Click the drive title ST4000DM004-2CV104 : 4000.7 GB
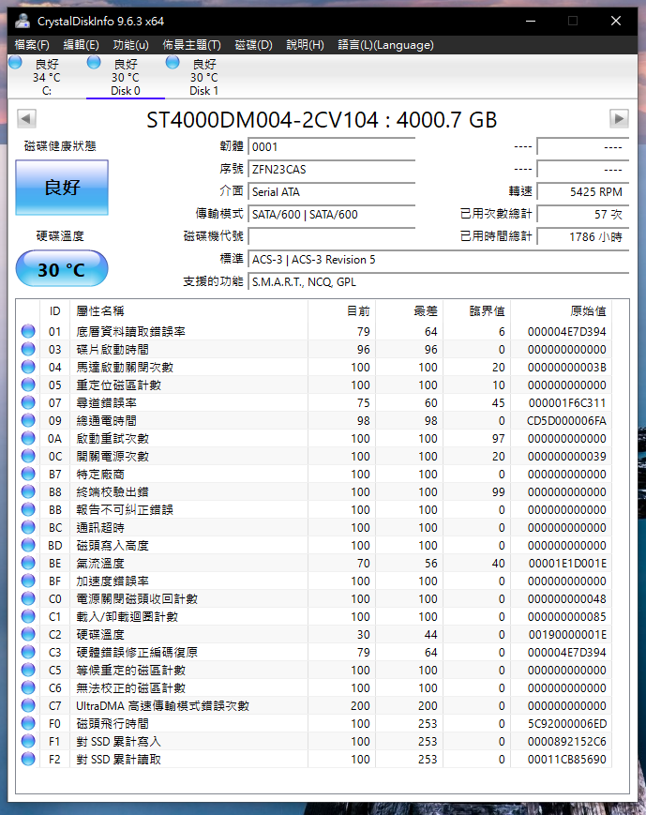646x815 pixels. pos(322,120)
